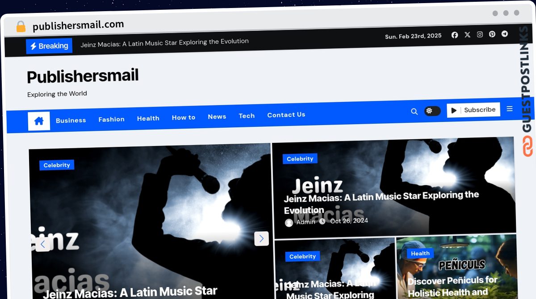536x299 pixels.
Task: Open the Health tag on the Peñiculs post
Action: (x=420, y=253)
